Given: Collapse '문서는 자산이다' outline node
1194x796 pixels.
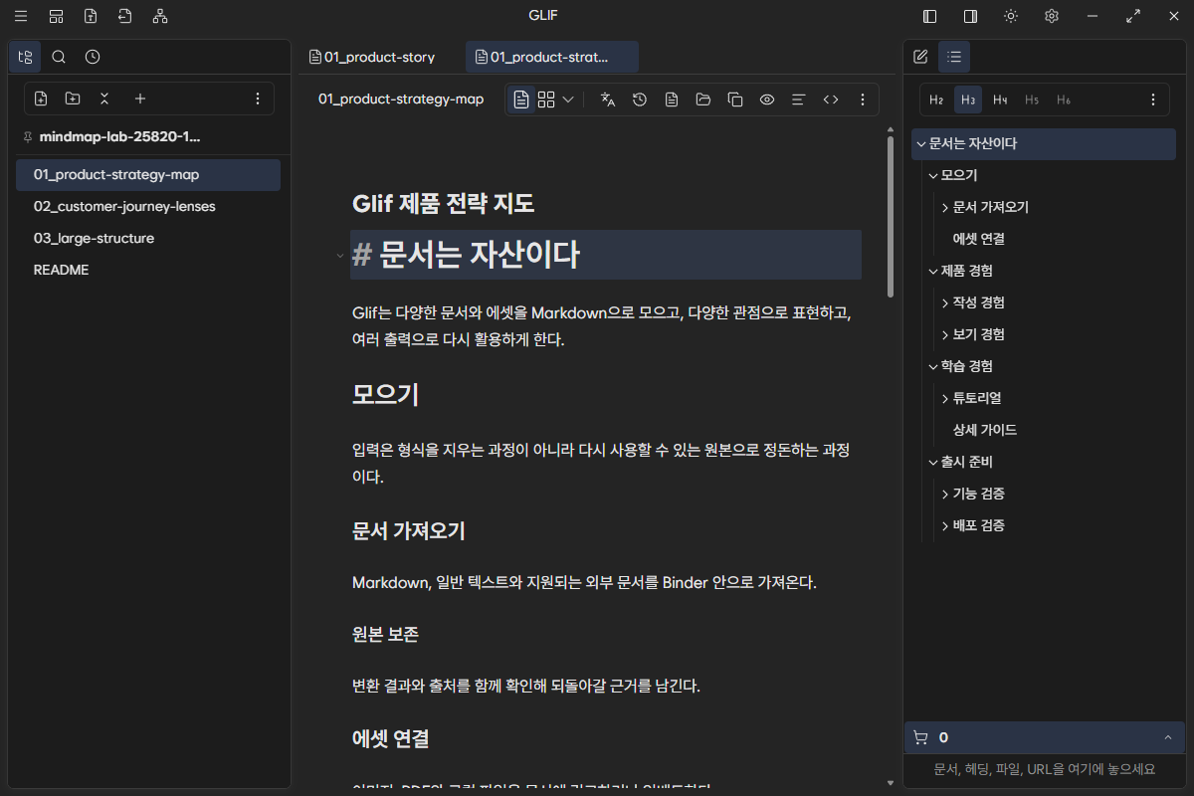Looking at the screenshot, I should [x=921, y=143].
